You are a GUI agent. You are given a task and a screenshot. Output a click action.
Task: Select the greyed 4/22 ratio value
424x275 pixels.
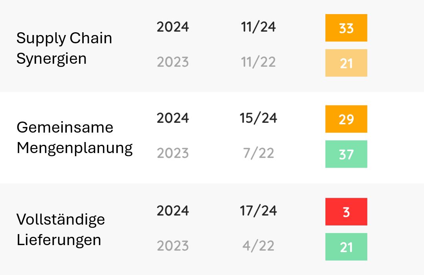tap(258, 246)
